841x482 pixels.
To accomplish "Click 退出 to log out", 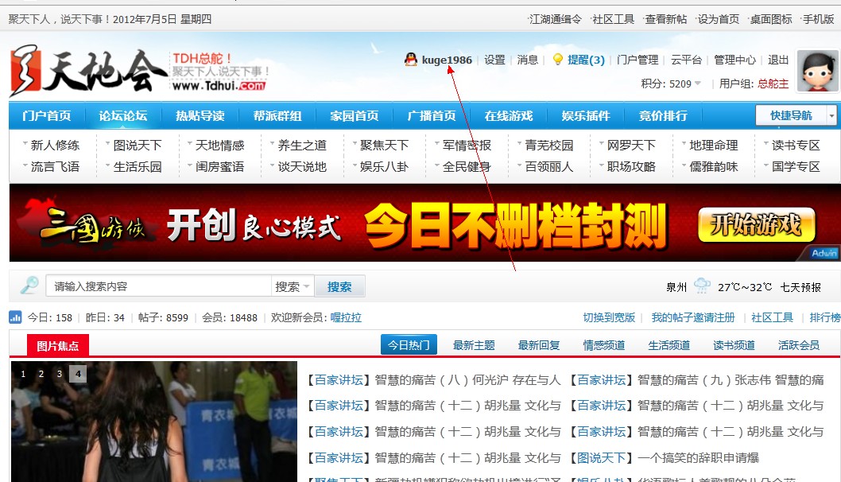I will pos(777,60).
